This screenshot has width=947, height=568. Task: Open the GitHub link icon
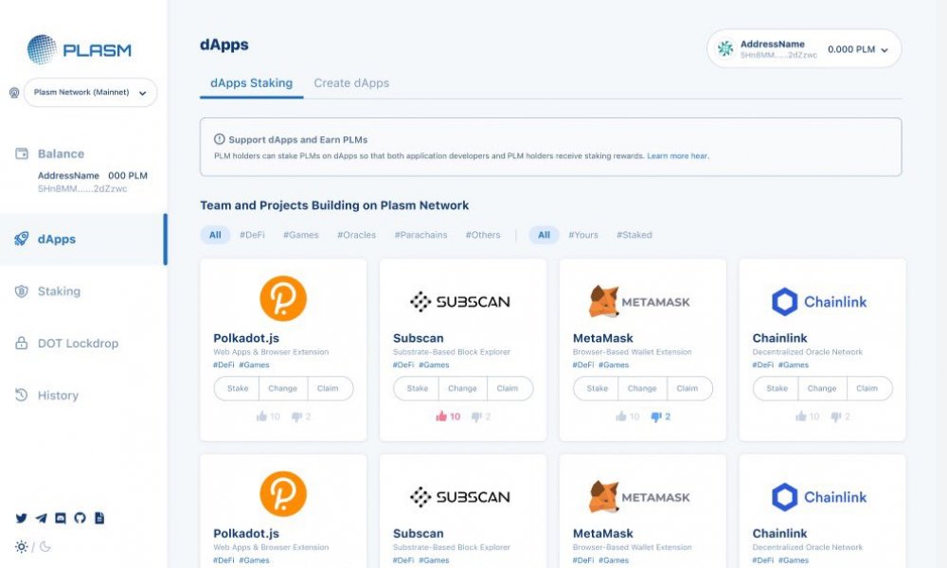click(80, 518)
